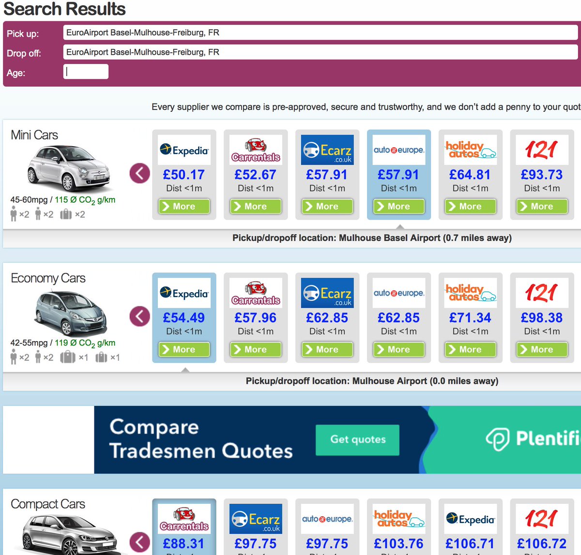The image size is (581, 555).
Task: Select the Carrentals logo under Mini Cars
Action: [x=256, y=150]
